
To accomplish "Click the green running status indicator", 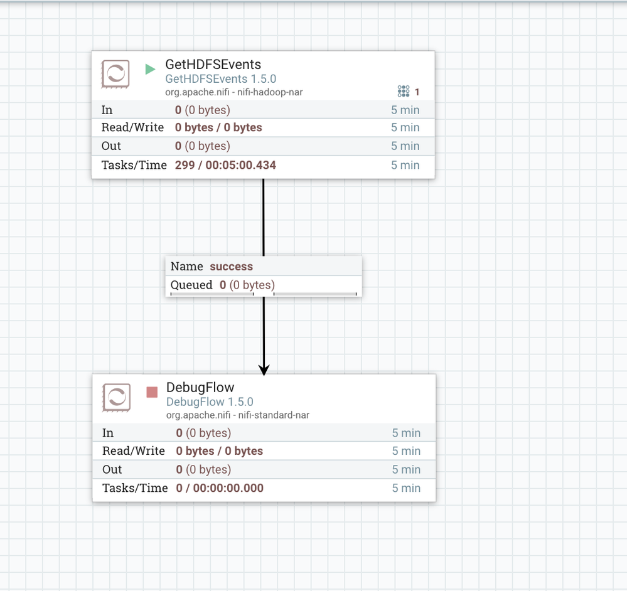I will (151, 69).
